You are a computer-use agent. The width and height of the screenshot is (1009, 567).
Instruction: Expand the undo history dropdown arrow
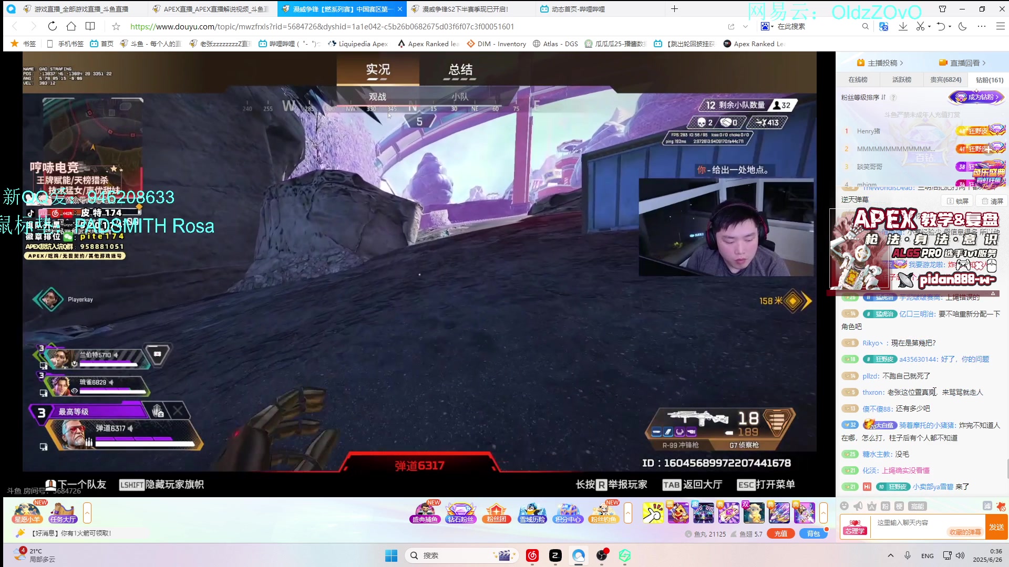point(950,27)
